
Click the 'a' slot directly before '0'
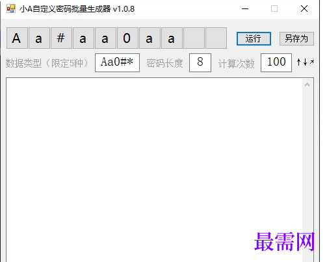tap(105, 38)
